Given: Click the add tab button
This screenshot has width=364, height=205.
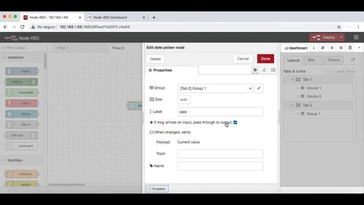Looking at the screenshot, I should pos(341,71).
